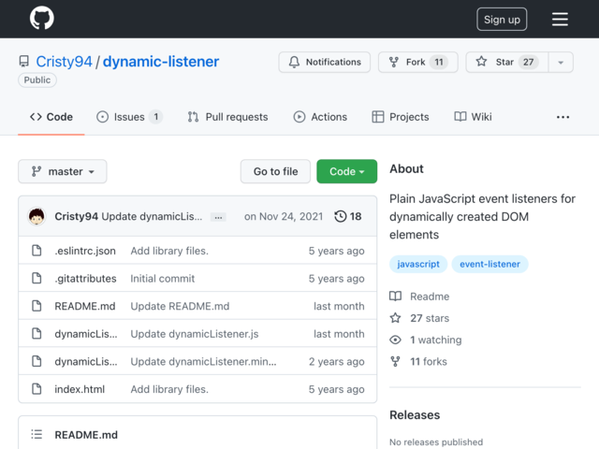Click the file icon beside index.html
The image size is (599, 449).
[x=37, y=389]
